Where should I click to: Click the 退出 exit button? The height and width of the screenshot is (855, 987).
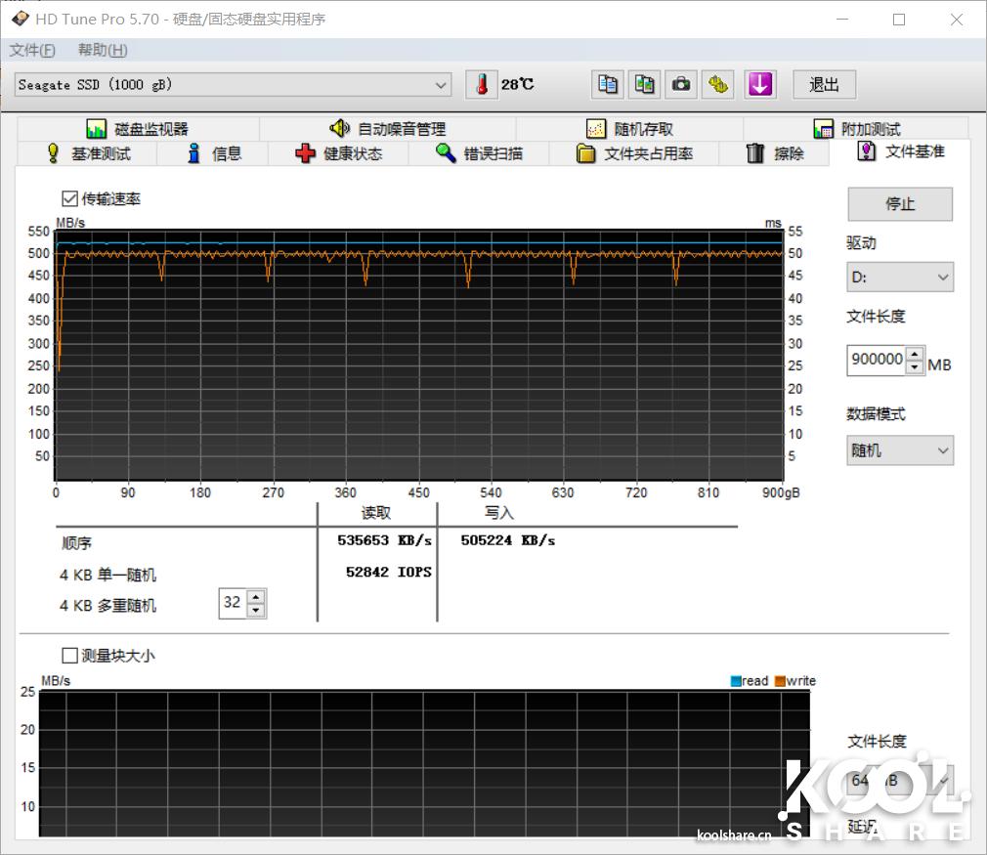[x=824, y=84]
